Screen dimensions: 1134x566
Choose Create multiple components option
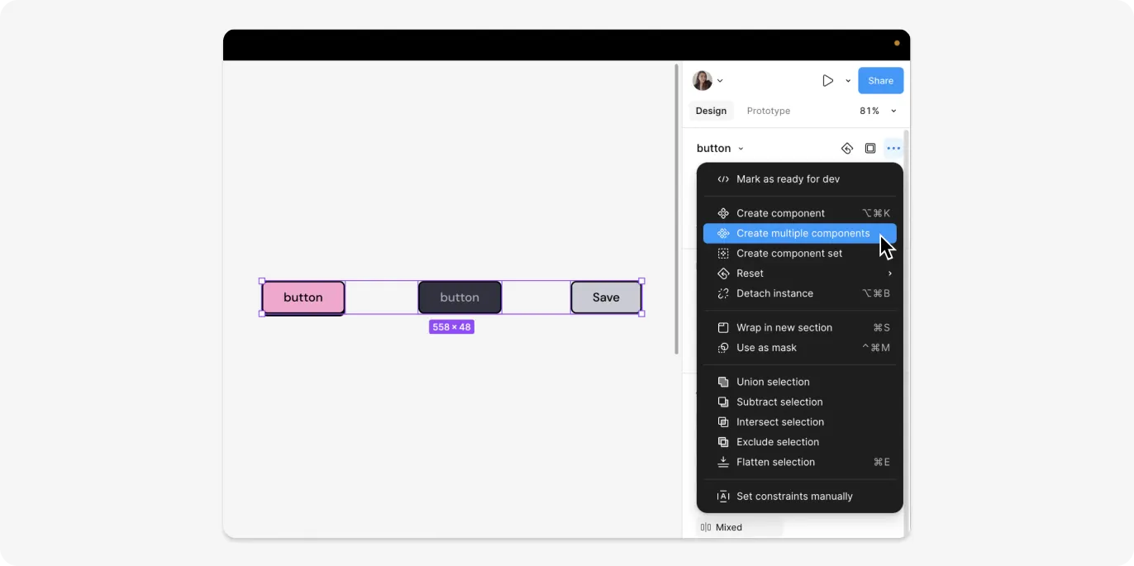click(x=799, y=234)
